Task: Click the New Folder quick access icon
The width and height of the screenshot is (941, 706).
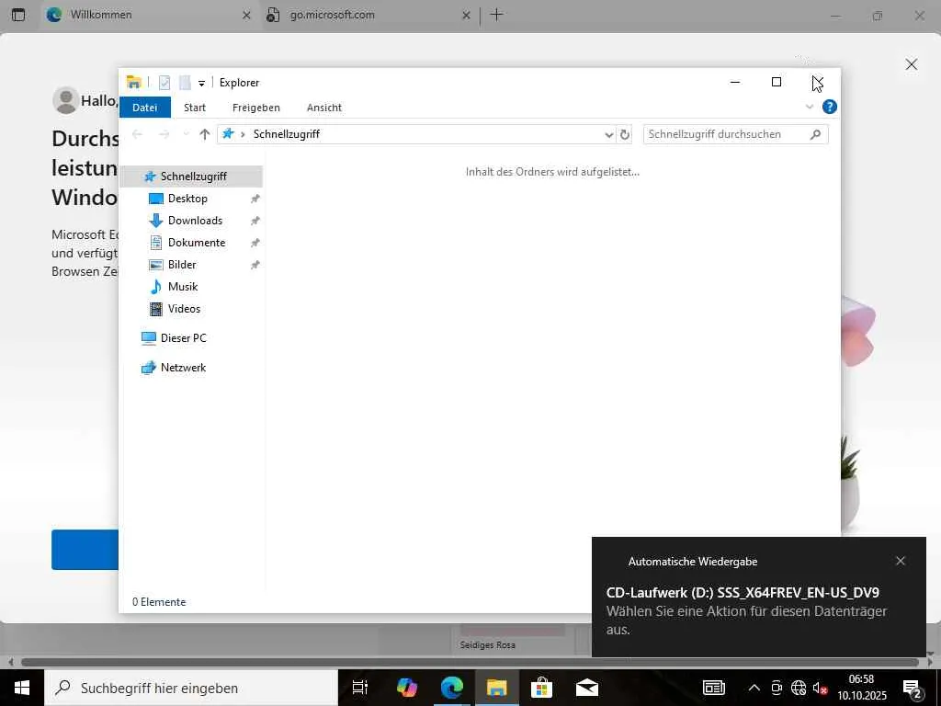Action: (x=185, y=83)
